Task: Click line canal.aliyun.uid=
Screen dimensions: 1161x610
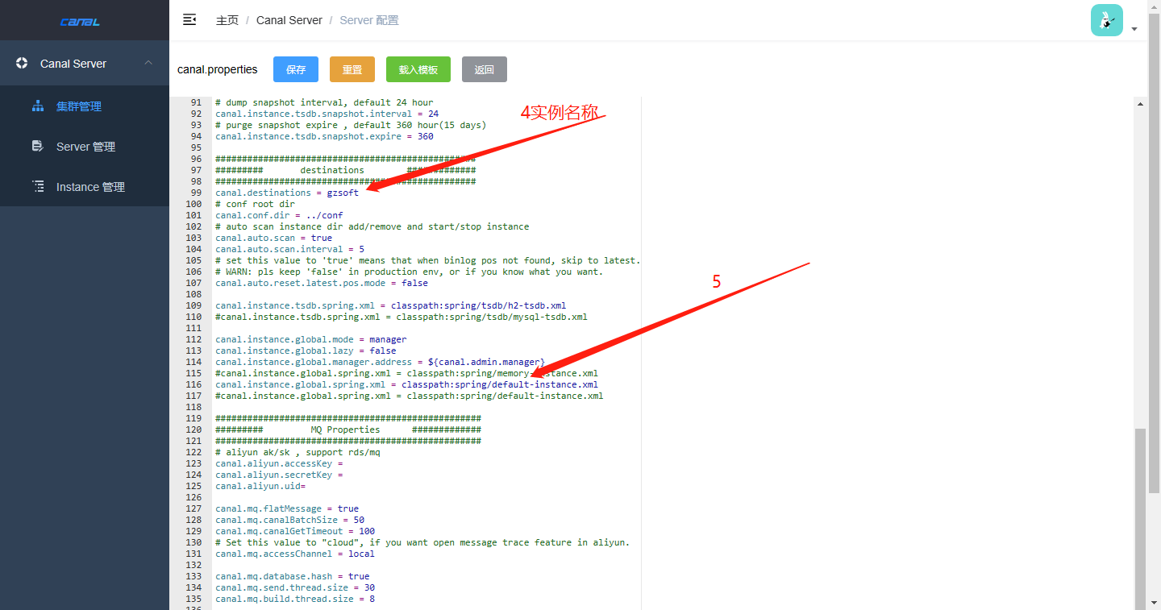Action: (x=260, y=486)
